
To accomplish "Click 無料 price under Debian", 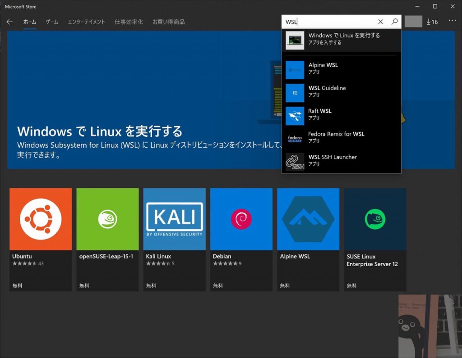I will point(218,285).
